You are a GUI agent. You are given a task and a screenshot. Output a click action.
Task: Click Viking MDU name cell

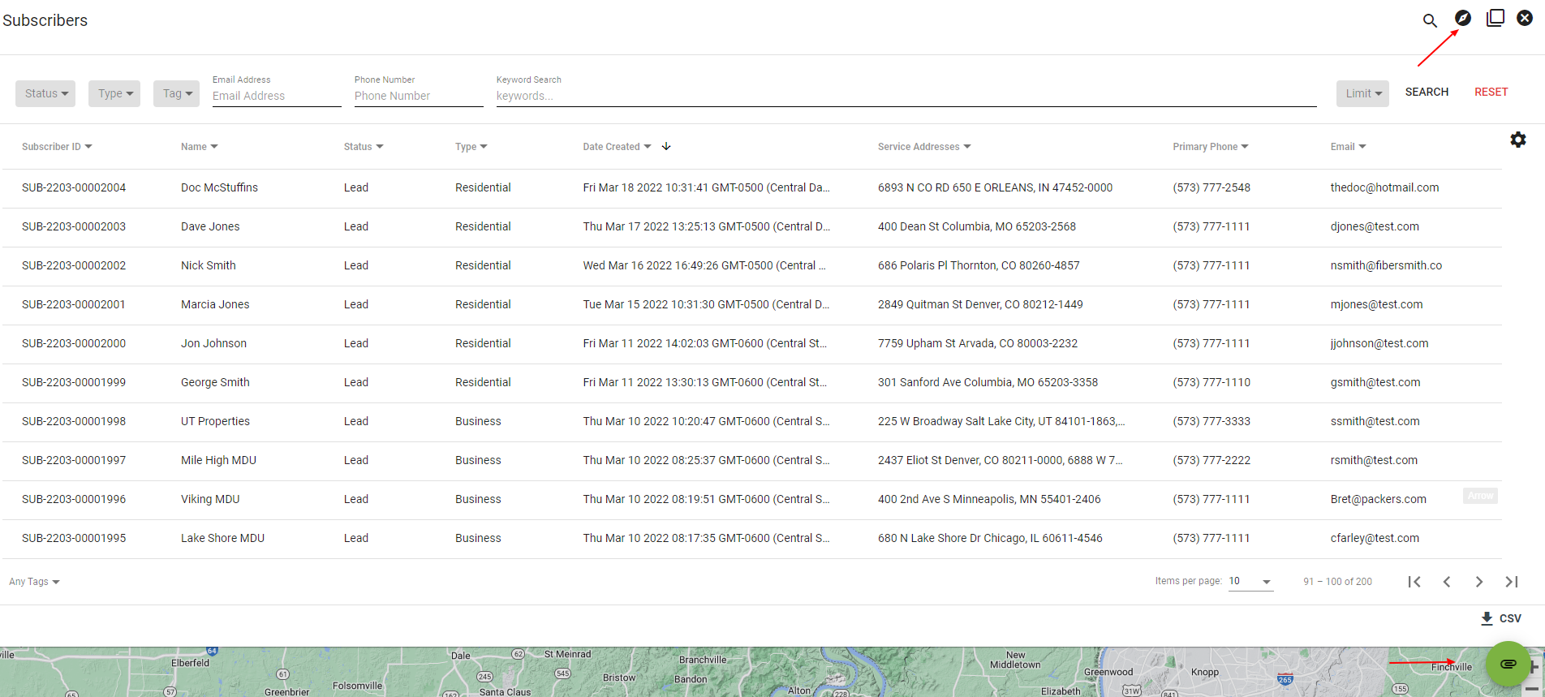pos(210,499)
